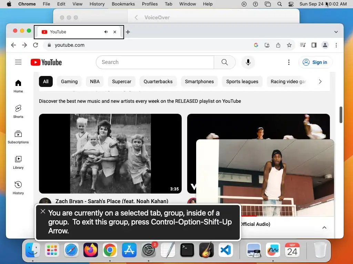
Task: View site information lock icon
Action: coord(49,45)
